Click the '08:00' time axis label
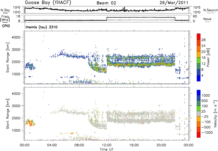This screenshot has height=151, width=218. coord(79,145)
